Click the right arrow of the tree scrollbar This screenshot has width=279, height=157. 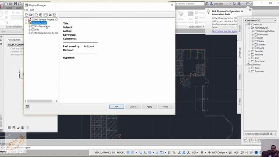57,101
